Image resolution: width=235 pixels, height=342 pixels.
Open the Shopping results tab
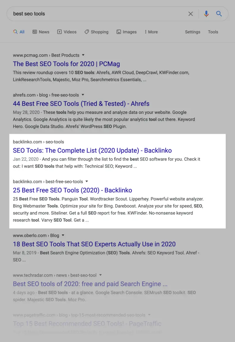96,32
